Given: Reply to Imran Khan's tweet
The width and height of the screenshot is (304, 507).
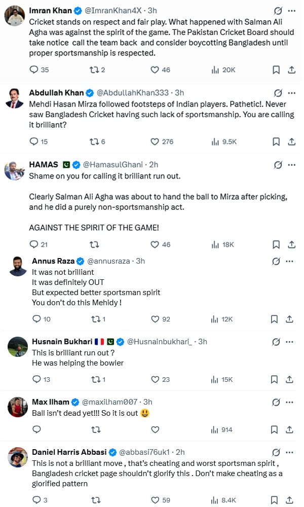Looking at the screenshot, I should pyautogui.click(x=34, y=70).
